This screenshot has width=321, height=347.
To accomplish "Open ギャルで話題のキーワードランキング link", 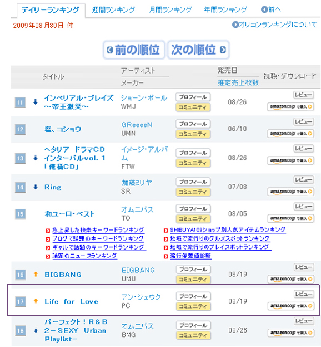I will (98, 247).
